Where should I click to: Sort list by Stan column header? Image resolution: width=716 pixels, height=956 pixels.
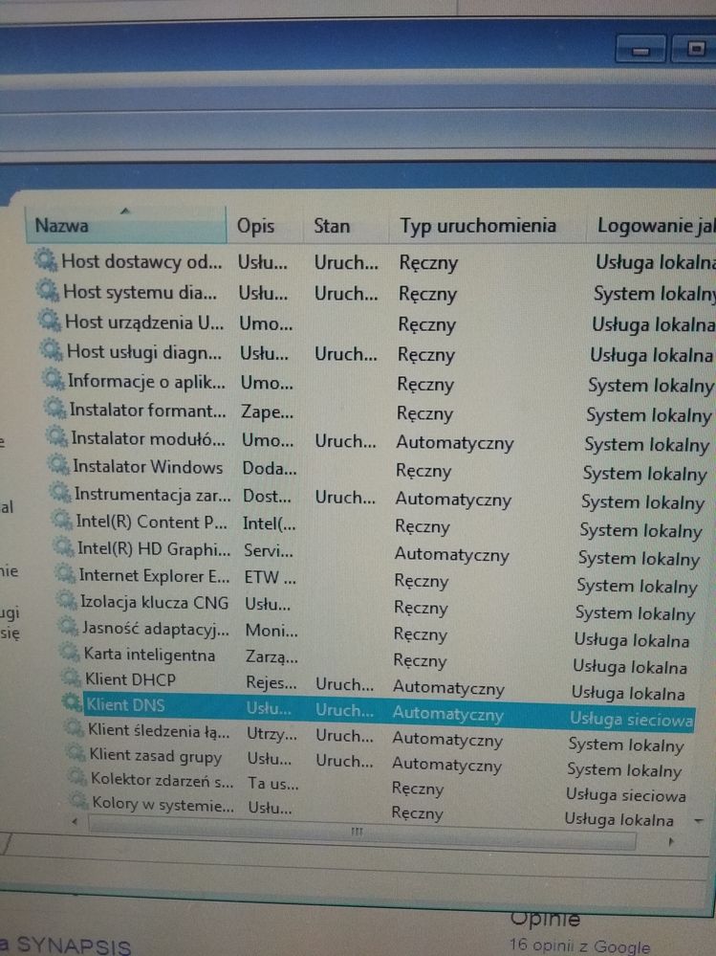click(x=332, y=227)
